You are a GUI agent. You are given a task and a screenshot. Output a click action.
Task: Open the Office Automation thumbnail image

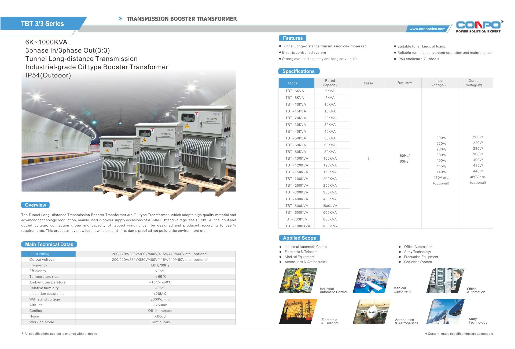445,280
